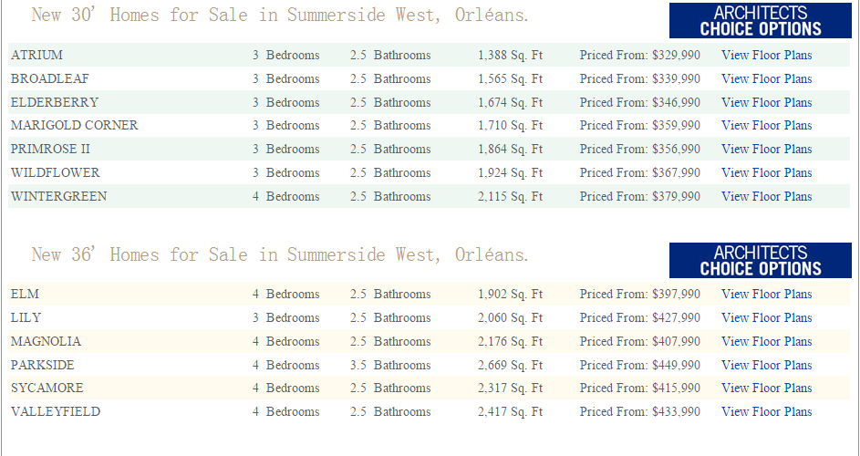The width and height of the screenshot is (860, 456).
Task: Select the ATRIUM model name
Action: click(x=37, y=55)
